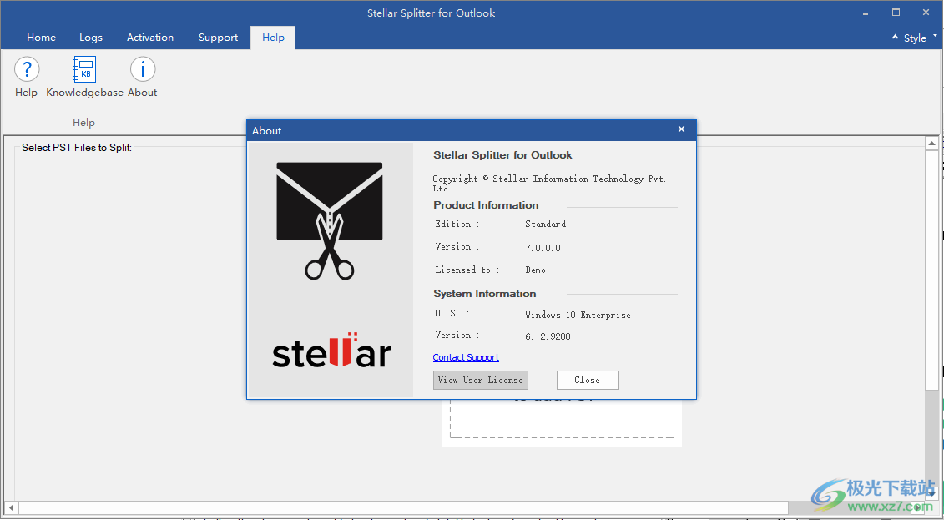
Task: Select the Logs tab
Action: (91, 38)
